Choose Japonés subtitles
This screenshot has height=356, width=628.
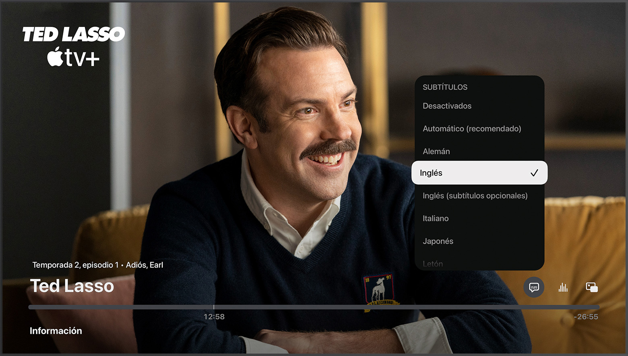tap(438, 241)
